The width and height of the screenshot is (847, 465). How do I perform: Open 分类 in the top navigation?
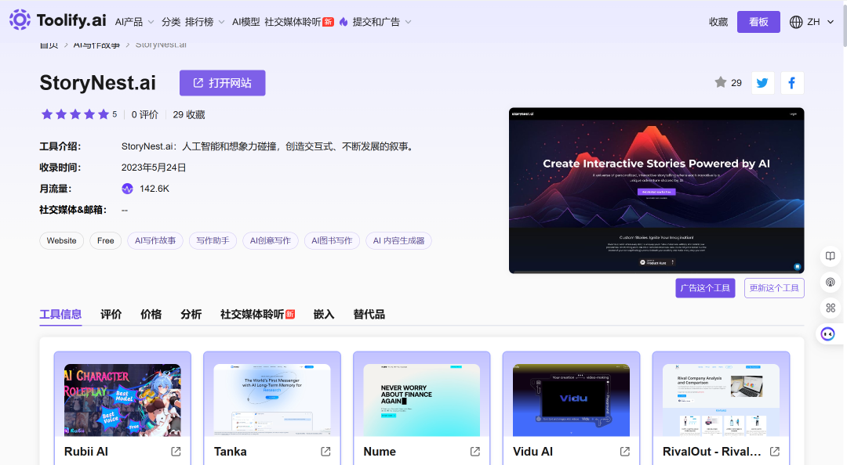(x=171, y=22)
